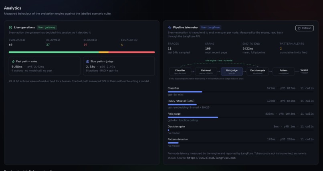323x171 pixels.
Task: Click the 'live · LangFuse' badge
Action: coord(210,28)
